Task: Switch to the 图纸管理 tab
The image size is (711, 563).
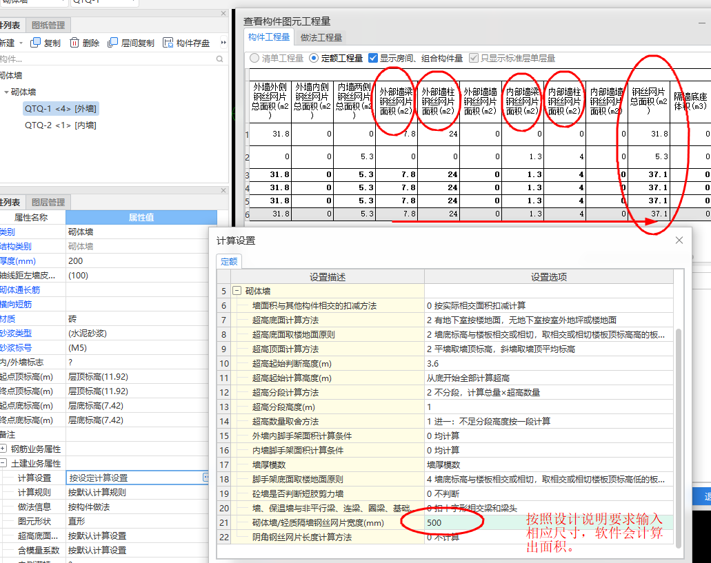Action: pos(50,25)
